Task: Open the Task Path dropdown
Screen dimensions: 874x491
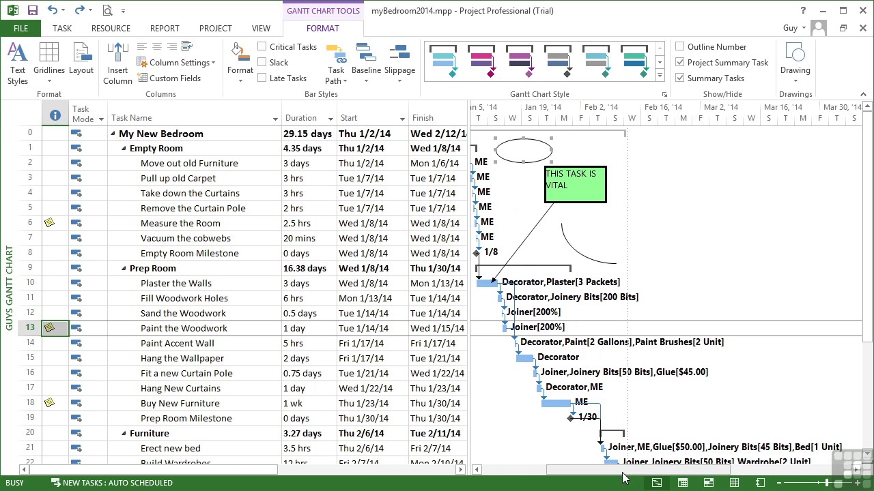Action: pos(336,64)
